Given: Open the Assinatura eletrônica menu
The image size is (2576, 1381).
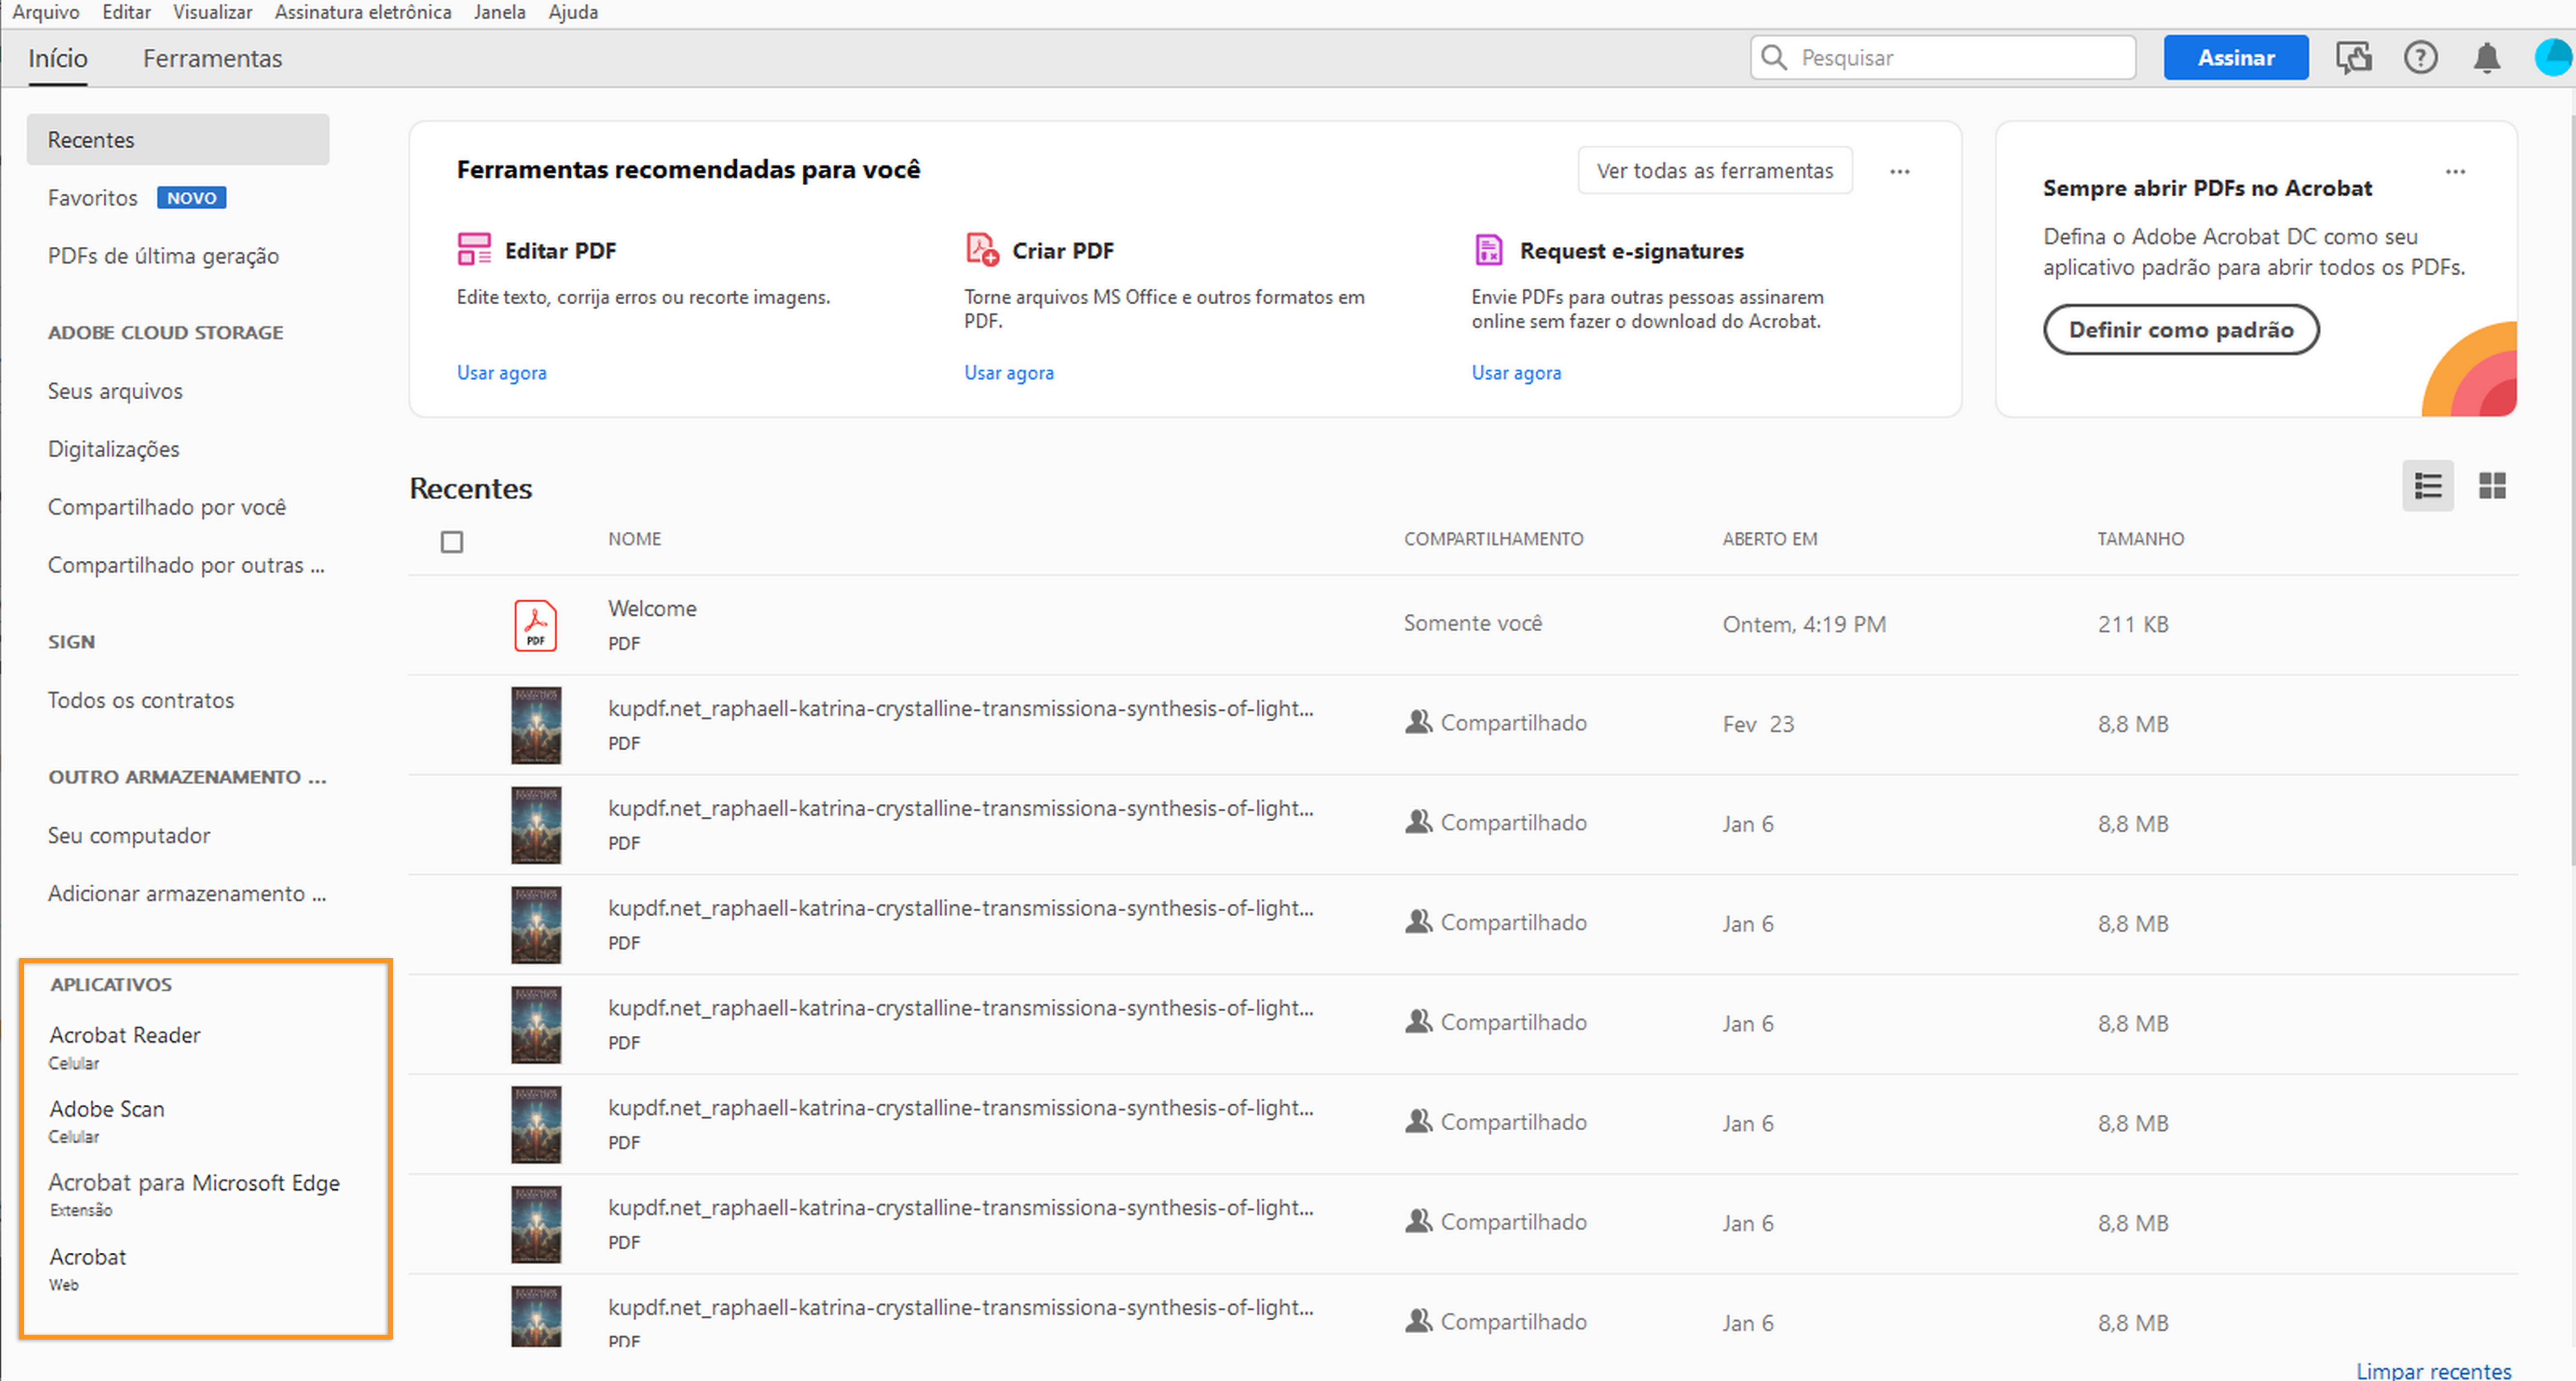Looking at the screenshot, I should point(363,12).
